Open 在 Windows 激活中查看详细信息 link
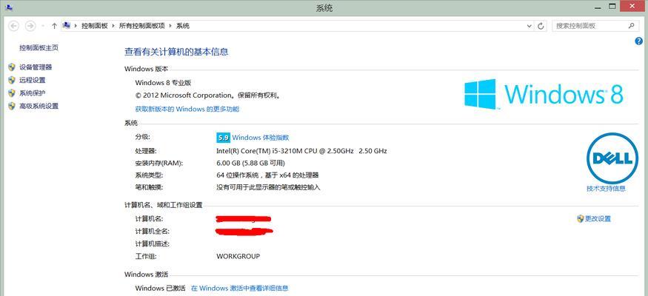 point(239,288)
